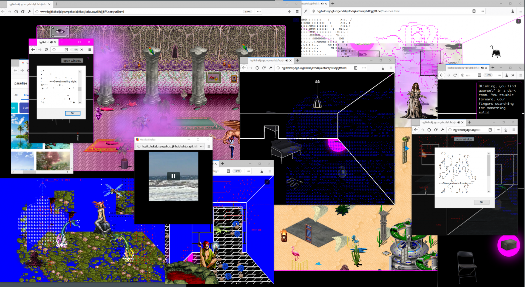Reload page in magenta title bar window
This screenshot has width=525, height=287.
pyautogui.click(x=46, y=50)
